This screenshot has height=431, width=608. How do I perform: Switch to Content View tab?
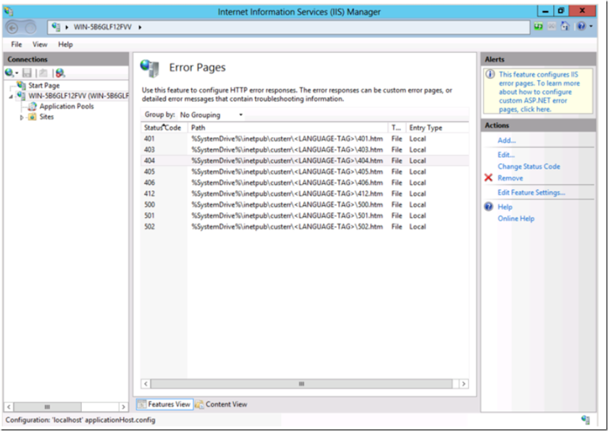[222, 404]
